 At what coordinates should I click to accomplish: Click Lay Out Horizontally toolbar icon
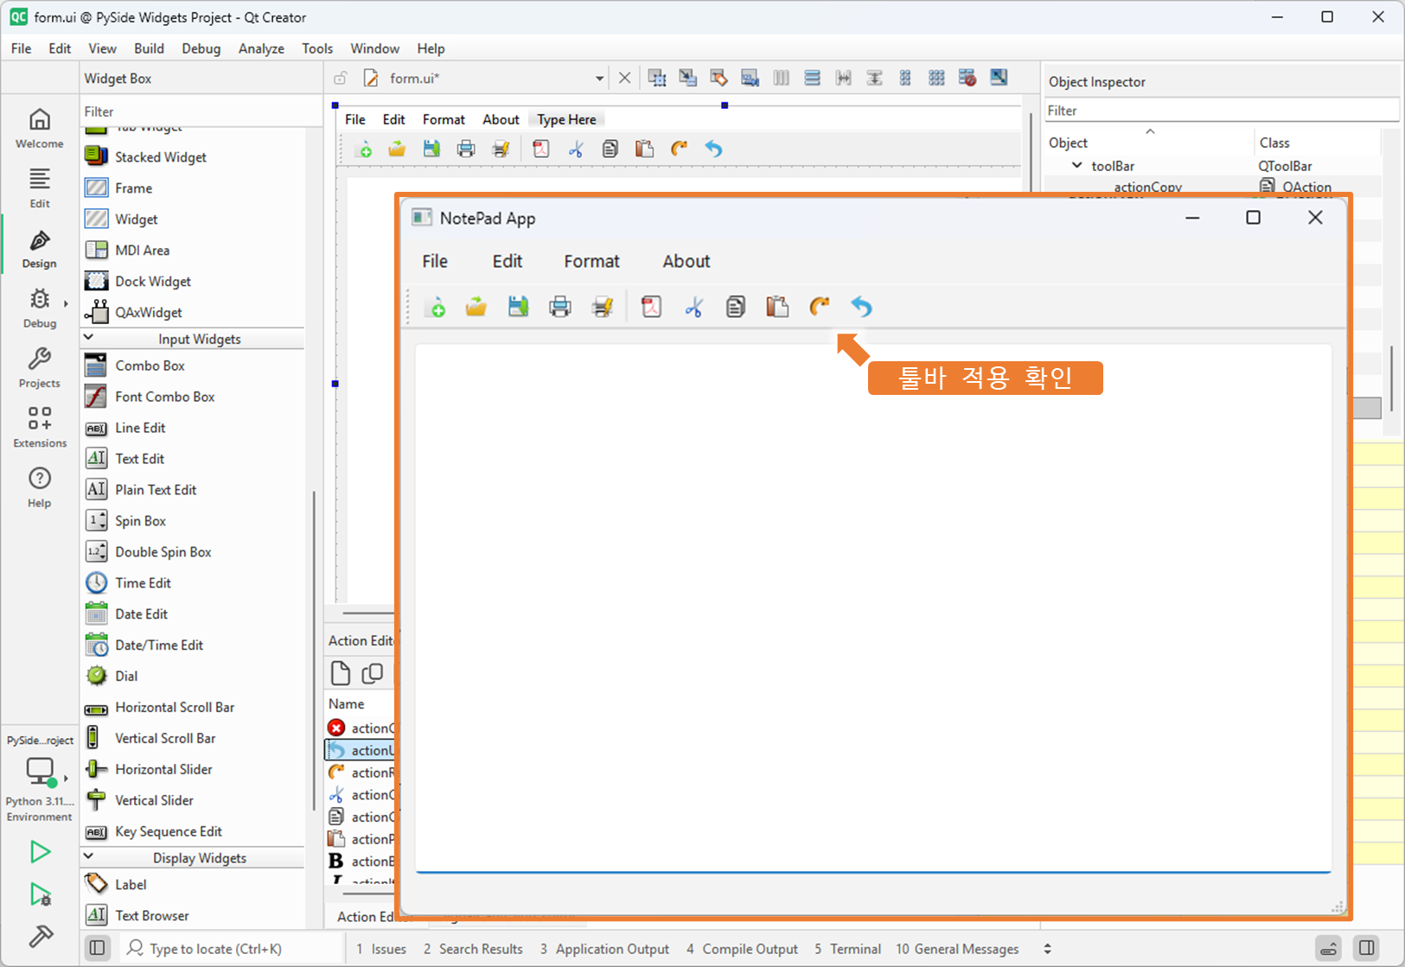pos(782,78)
